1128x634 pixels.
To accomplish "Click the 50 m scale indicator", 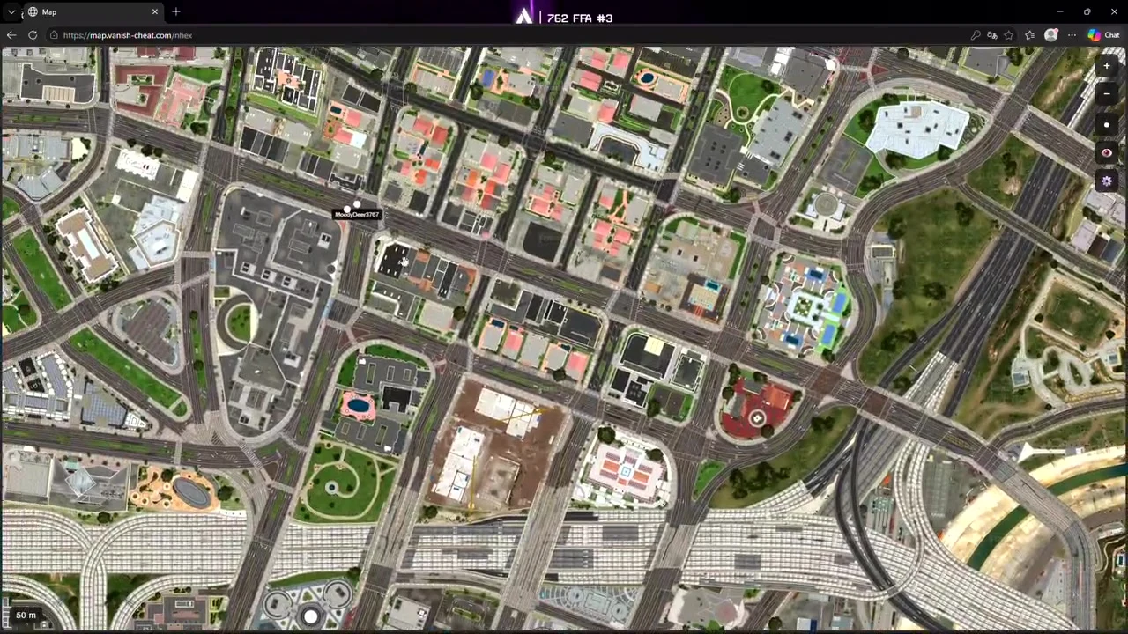I will (x=26, y=615).
